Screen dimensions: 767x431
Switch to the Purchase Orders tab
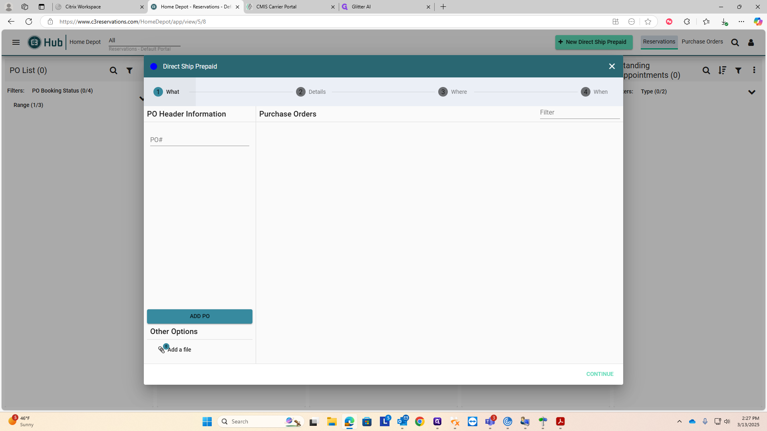point(702,42)
